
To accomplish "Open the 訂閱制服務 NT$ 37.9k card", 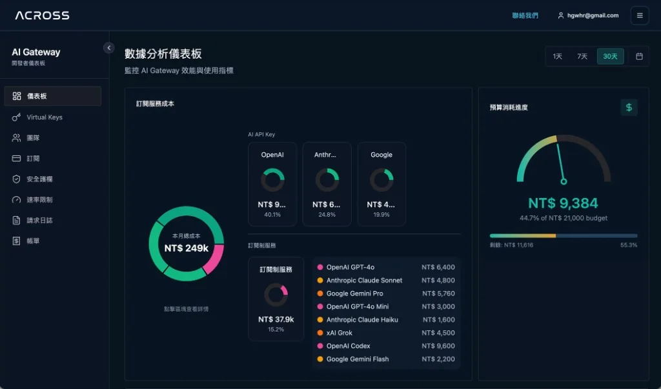I will (276, 299).
